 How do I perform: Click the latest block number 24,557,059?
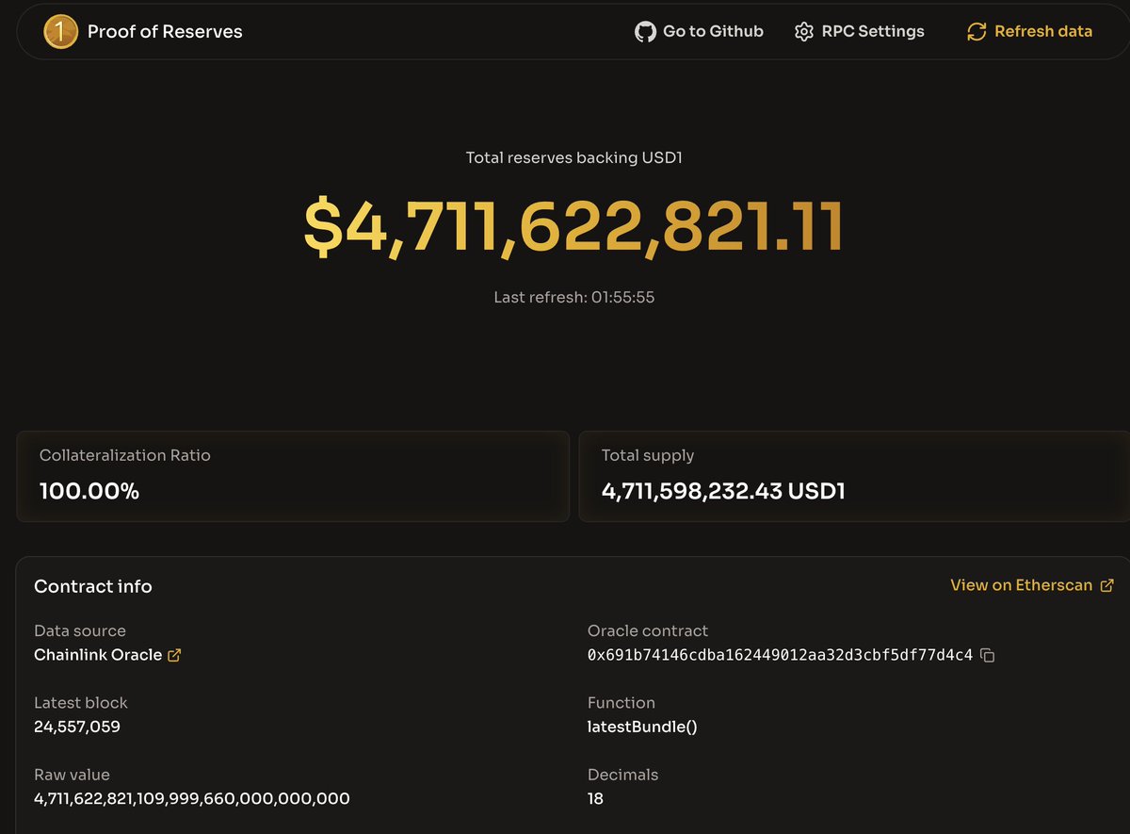(x=77, y=727)
